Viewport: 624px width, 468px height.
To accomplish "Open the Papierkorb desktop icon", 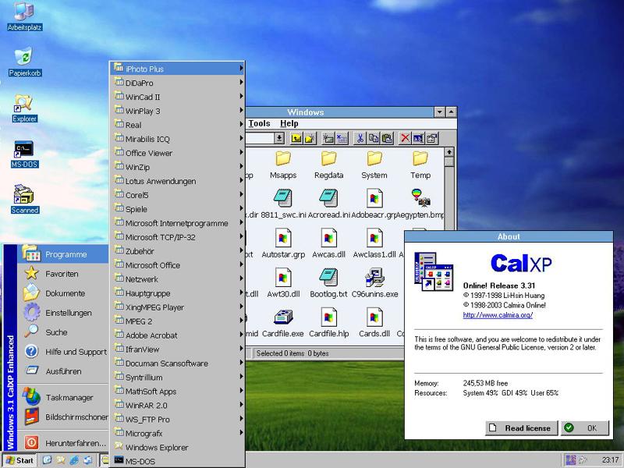I will (x=24, y=56).
